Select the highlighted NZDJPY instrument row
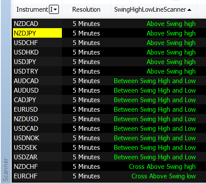Image resolution: width=206 pixels, height=184 pixels. (37, 33)
